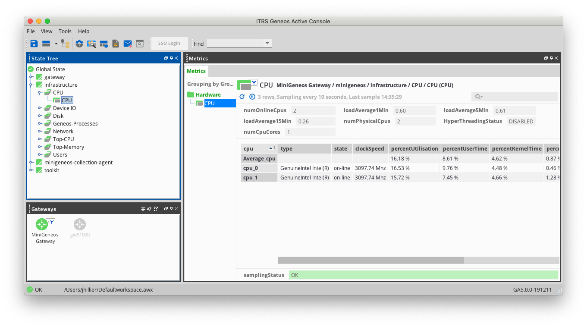This screenshot has width=587, height=327.
Task: Select the greyed-out gw51000 gateway icon
Action: point(80,225)
